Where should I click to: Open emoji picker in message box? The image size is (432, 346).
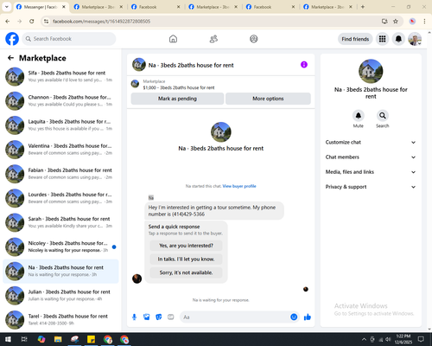click(294, 317)
